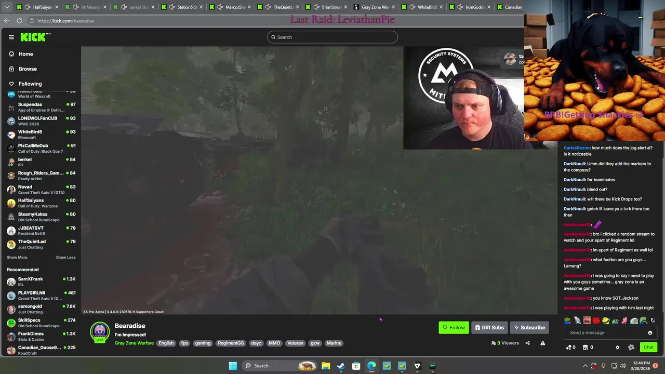The height and width of the screenshot is (374, 665).
Task: Open recommended PLAYGIRLNII channel
Action: pos(41,296)
